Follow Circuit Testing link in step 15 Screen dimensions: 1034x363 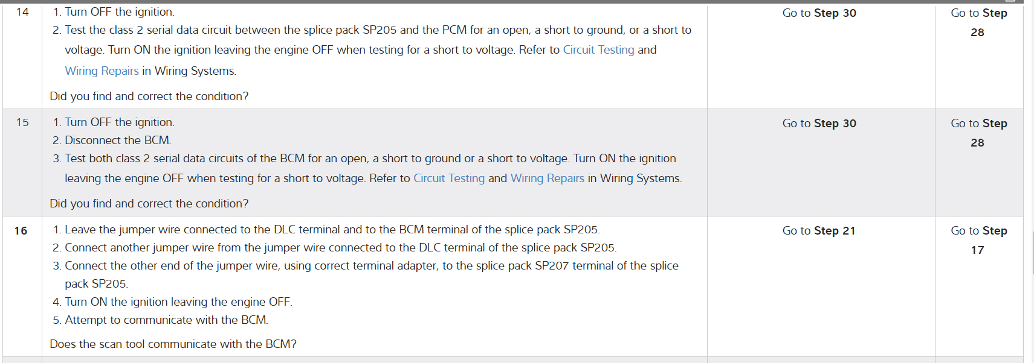point(448,178)
